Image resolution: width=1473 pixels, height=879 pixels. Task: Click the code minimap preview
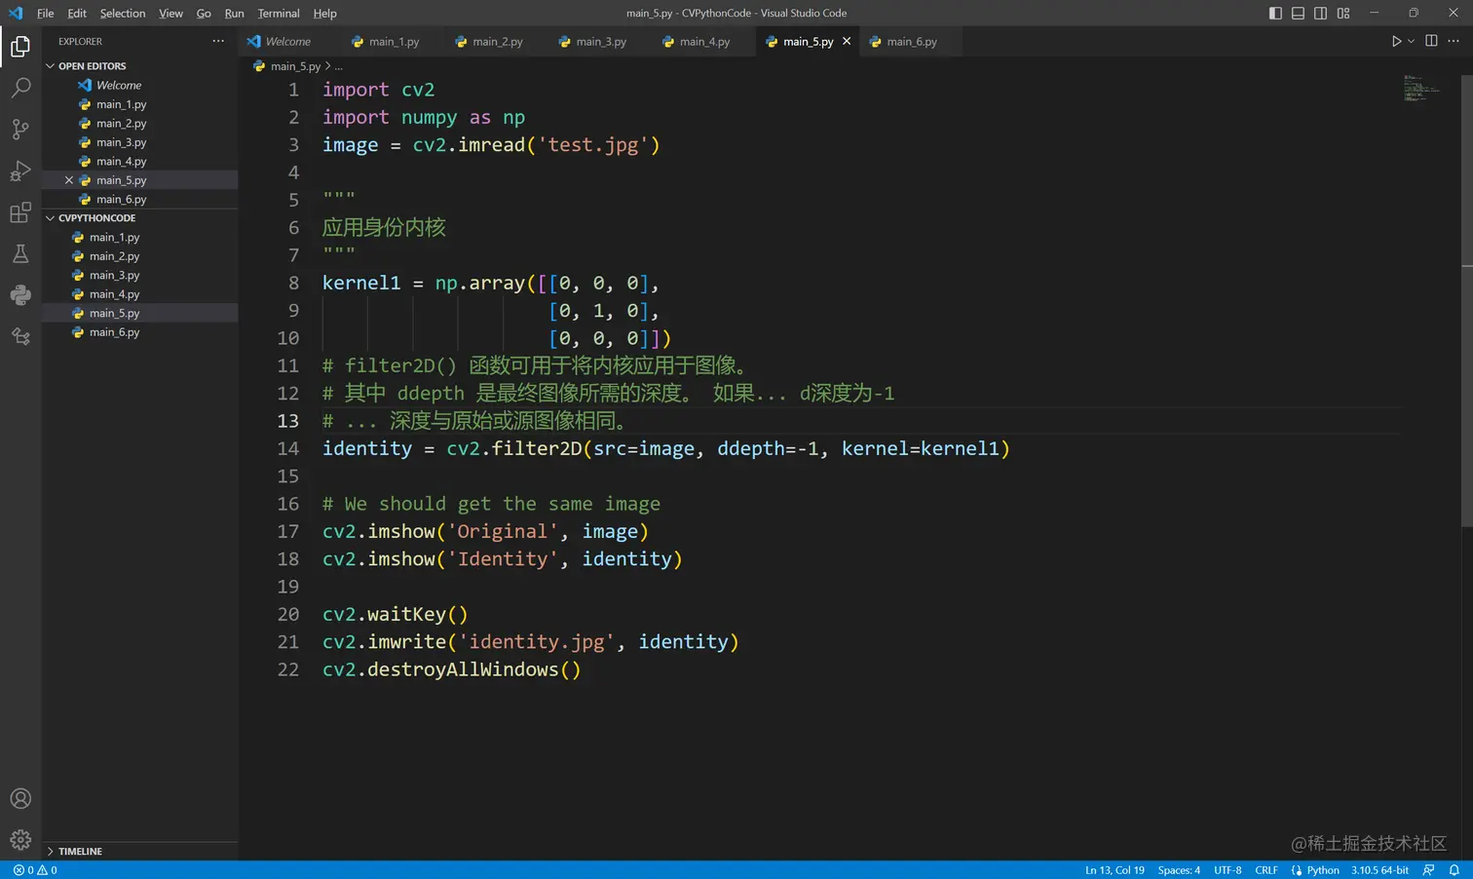point(1421,88)
